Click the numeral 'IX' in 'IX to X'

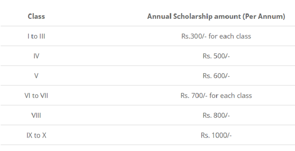[29, 135]
